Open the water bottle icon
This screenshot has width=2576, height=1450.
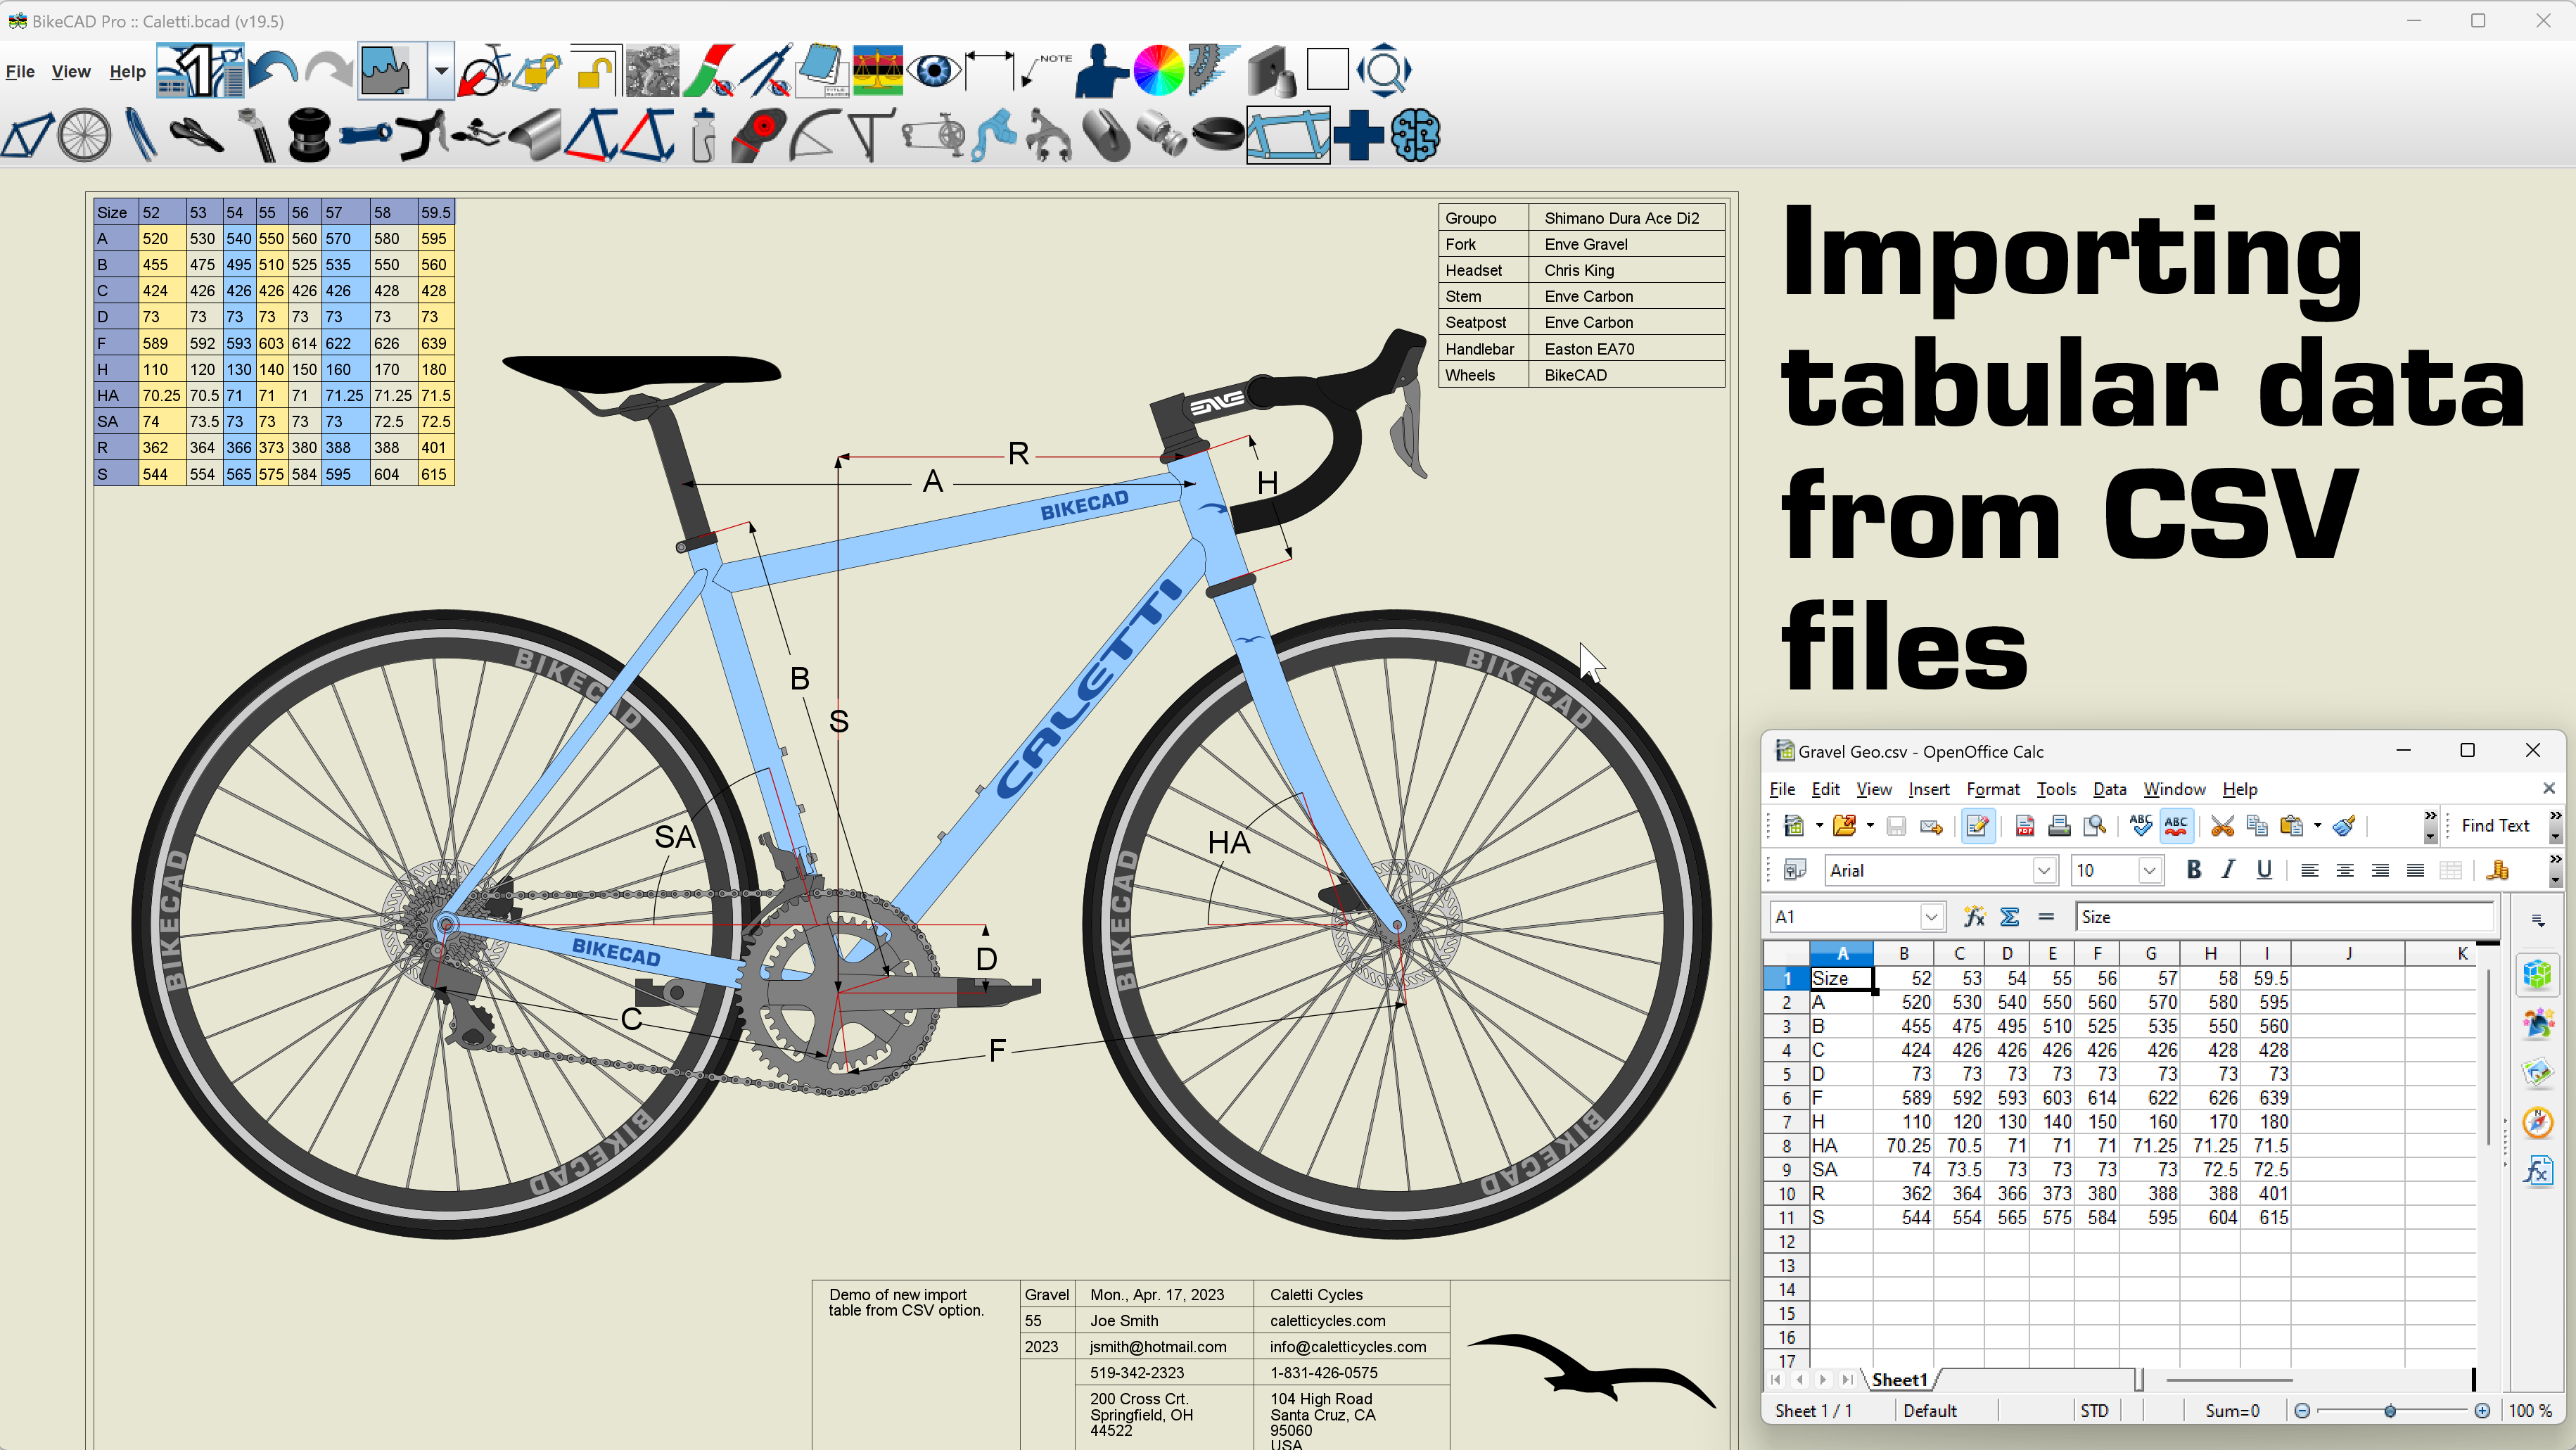click(704, 135)
